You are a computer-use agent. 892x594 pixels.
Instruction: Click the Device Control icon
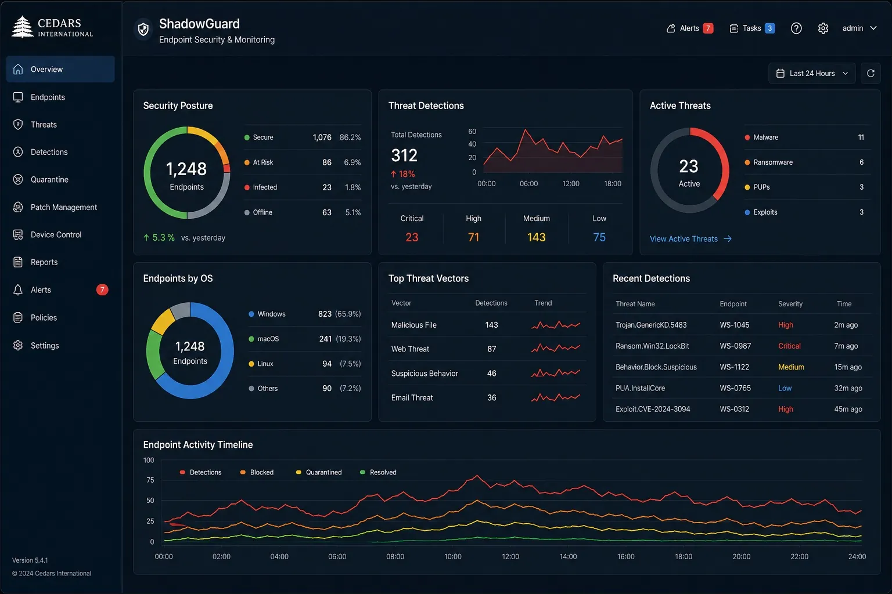pyautogui.click(x=18, y=234)
